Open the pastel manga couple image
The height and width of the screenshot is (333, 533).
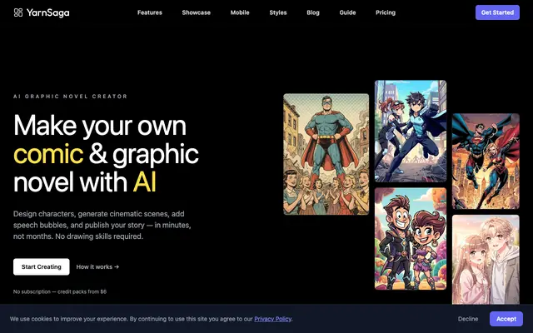(x=486, y=260)
